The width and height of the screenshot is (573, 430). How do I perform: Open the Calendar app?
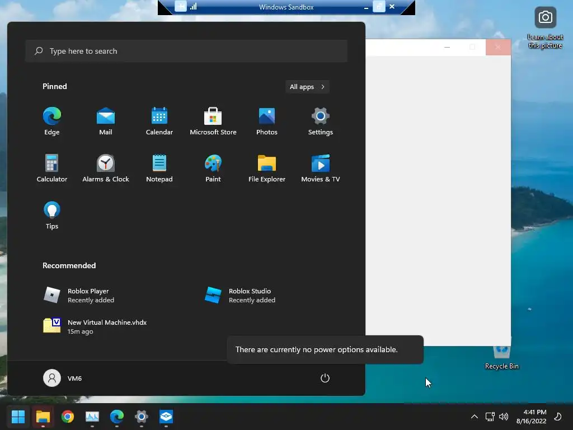(159, 121)
